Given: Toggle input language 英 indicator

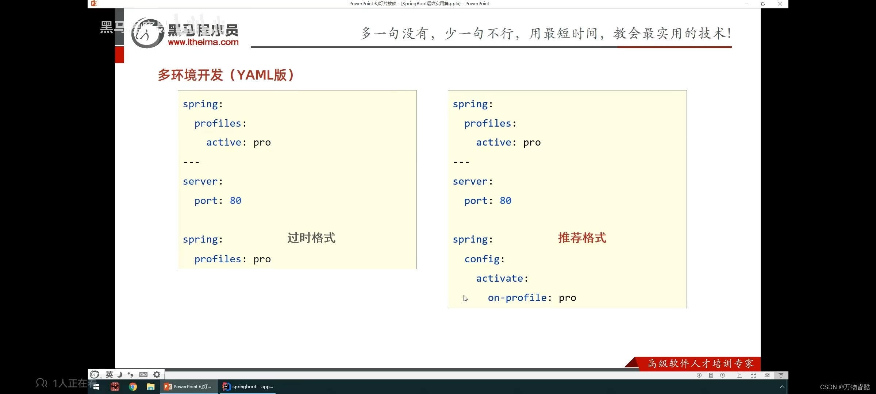Looking at the screenshot, I should coord(109,374).
